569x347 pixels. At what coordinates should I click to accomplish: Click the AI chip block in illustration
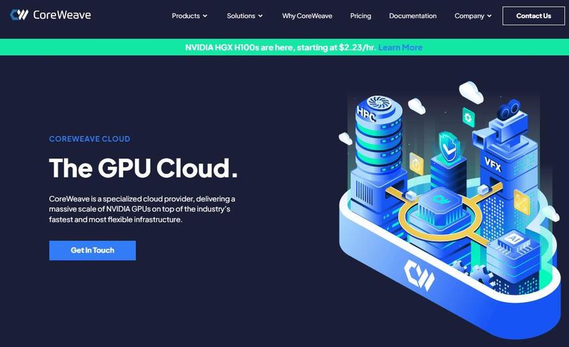pyautogui.click(x=512, y=254)
